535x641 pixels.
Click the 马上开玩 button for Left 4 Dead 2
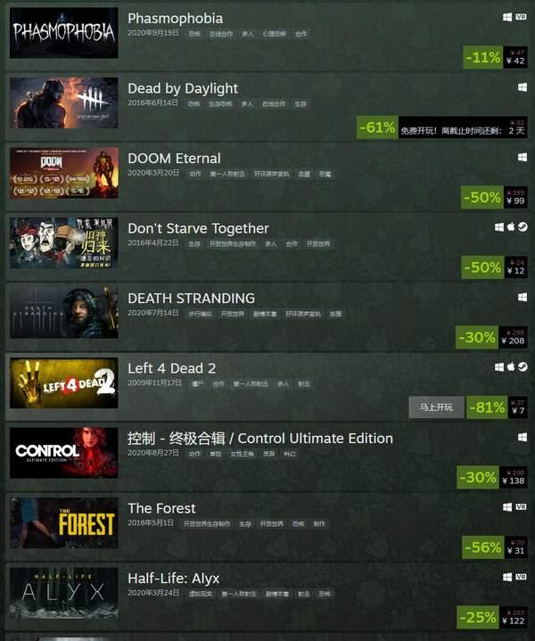[436, 407]
